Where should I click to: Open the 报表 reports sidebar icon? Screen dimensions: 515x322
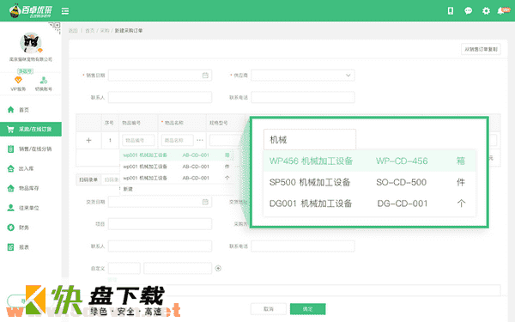tap(11, 247)
